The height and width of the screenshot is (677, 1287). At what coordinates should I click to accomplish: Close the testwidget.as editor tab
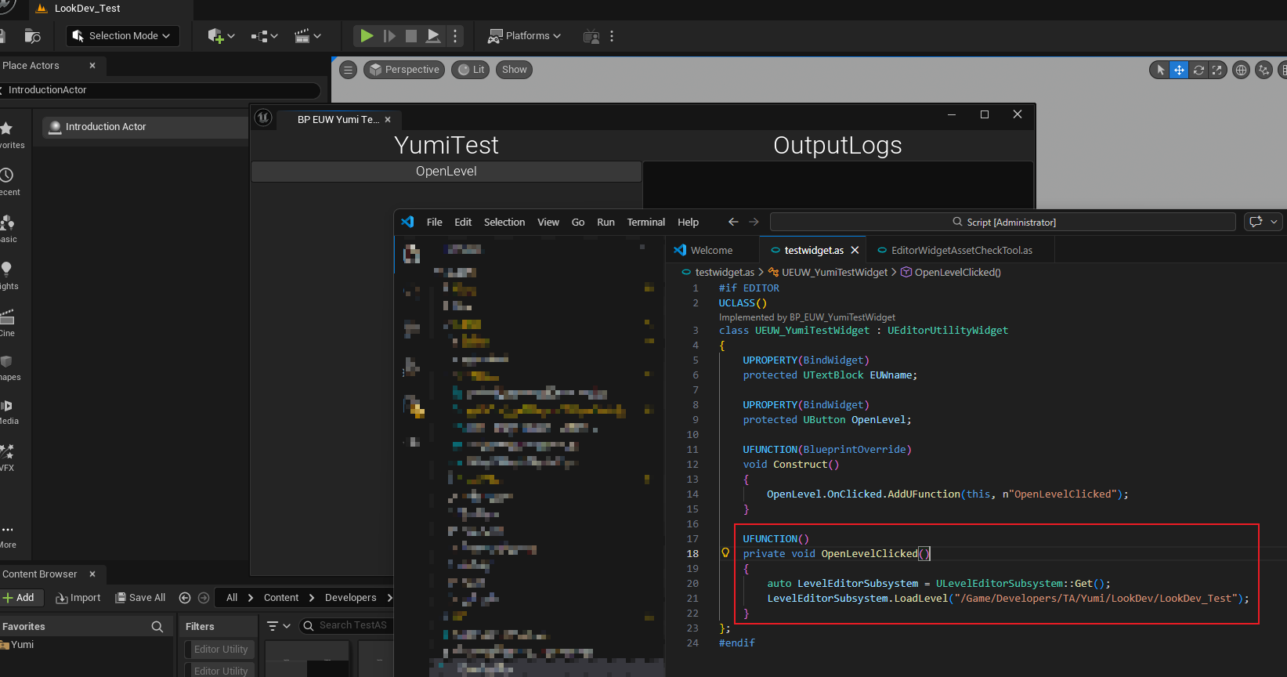pyautogui.click(x=855, y=251)
